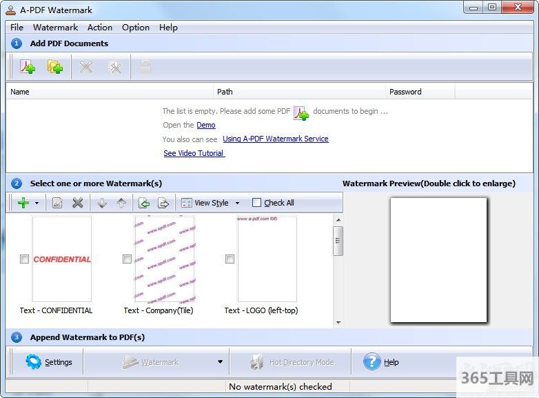Follow the See Video Tutorial link
Screen dimensions: 539x398
(194, 153)
